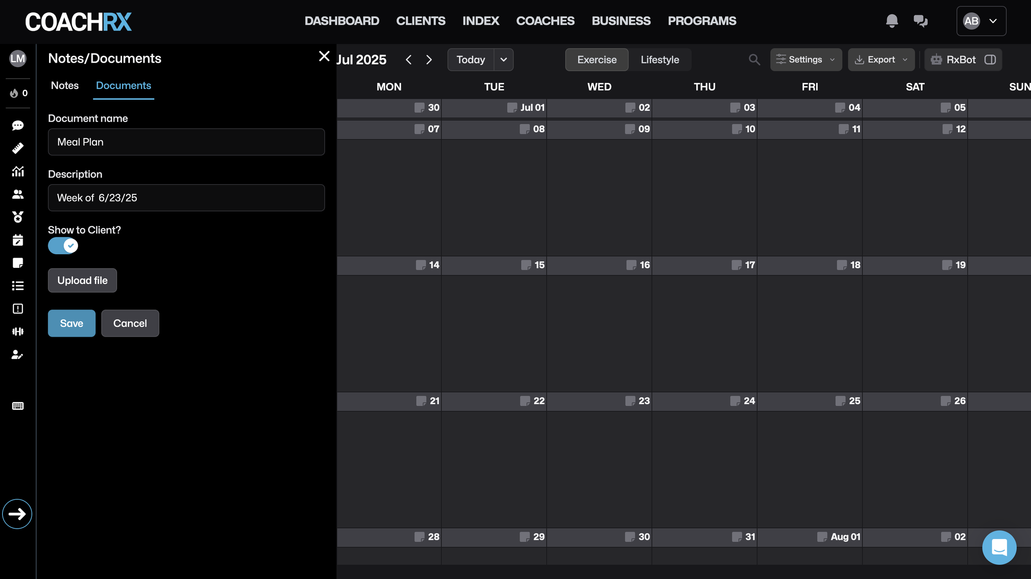Click the medal achievements icon in sidebar
The image size is (1031, 579).
point(17,217)
